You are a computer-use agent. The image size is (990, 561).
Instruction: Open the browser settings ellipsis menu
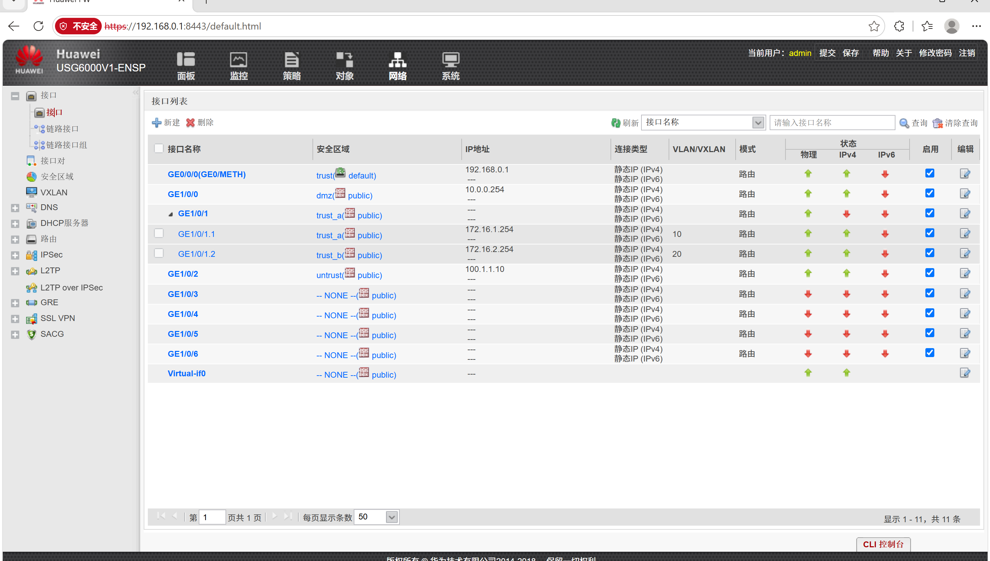[x=977, y=26]
